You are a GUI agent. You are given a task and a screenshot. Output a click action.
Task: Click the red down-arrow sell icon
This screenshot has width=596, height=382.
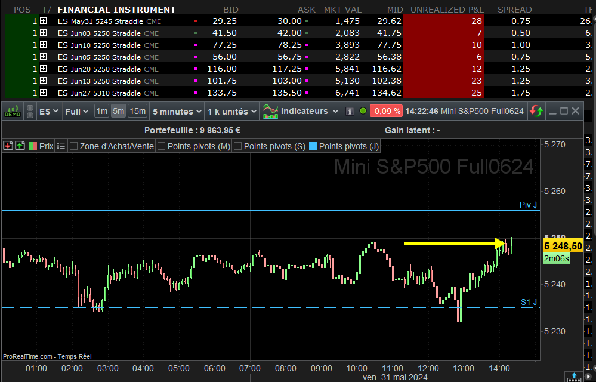point(8,146)
